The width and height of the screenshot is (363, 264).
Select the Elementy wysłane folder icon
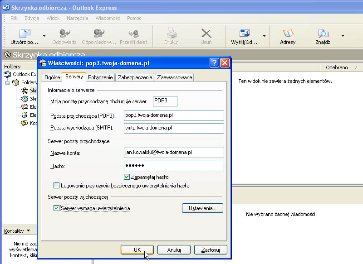pos(25,107)
